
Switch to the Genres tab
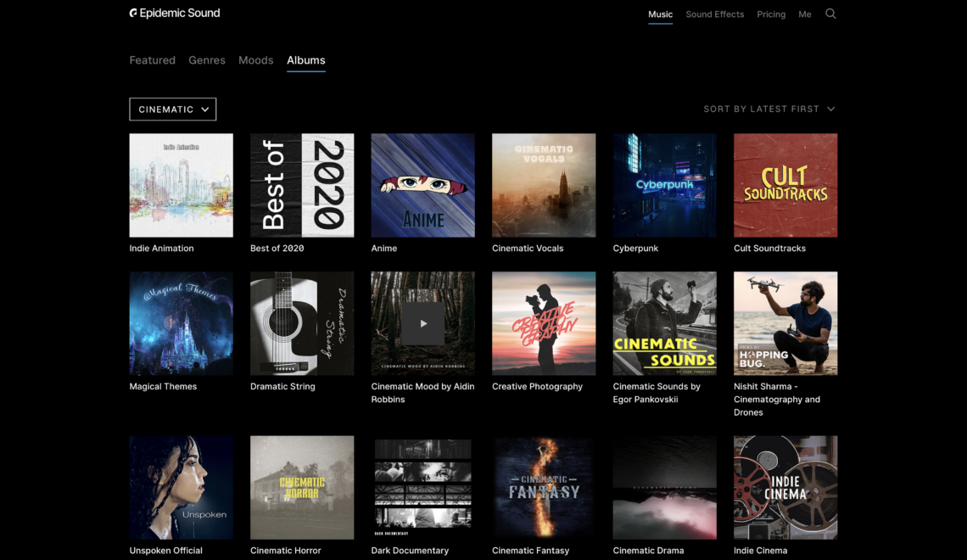tap(206, 60)
